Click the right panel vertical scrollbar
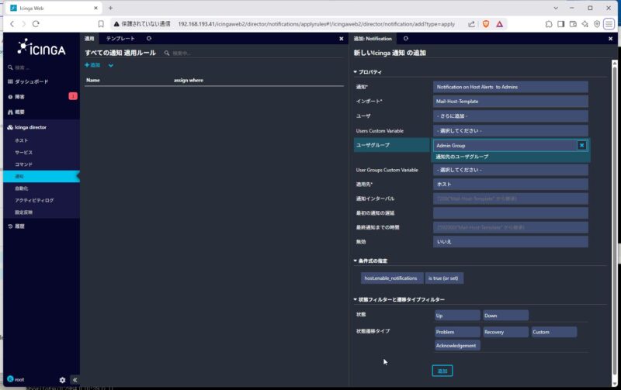621x390 pixels. [614, 222]
